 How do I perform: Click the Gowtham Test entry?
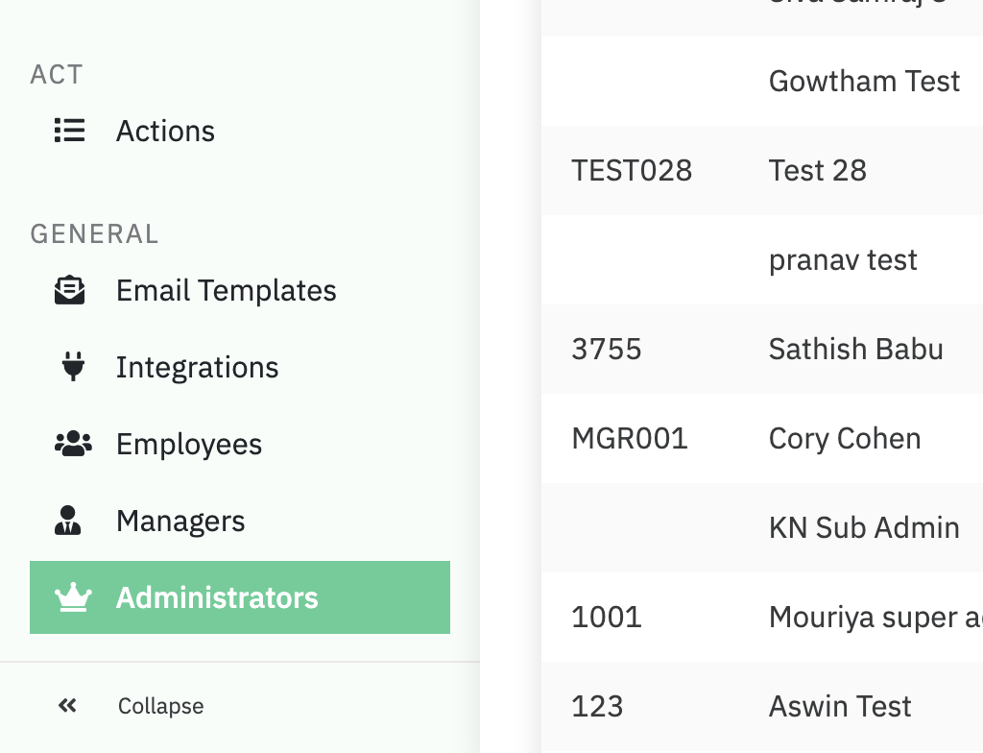point(864,81)
